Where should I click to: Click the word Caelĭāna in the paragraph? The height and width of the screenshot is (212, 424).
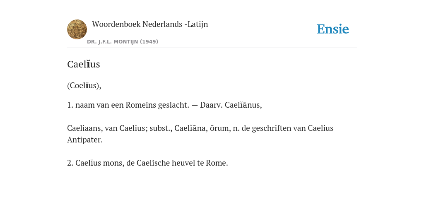tap(190, 128)
